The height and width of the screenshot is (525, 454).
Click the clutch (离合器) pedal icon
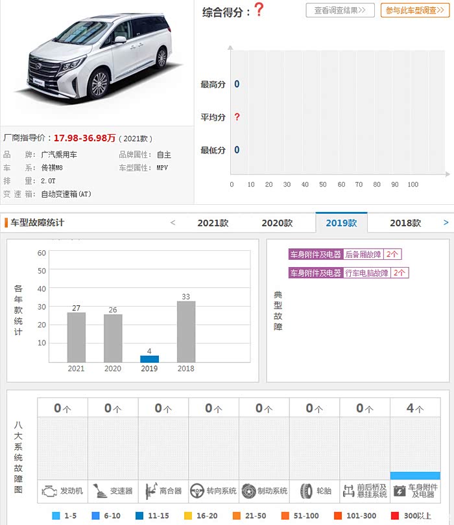coord(150,491)
